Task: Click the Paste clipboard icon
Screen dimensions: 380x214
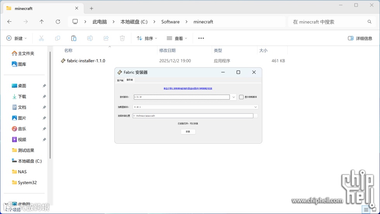Action: coord(74,38)
